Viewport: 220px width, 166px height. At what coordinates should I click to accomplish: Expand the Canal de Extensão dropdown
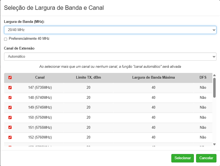click(110, 57)
